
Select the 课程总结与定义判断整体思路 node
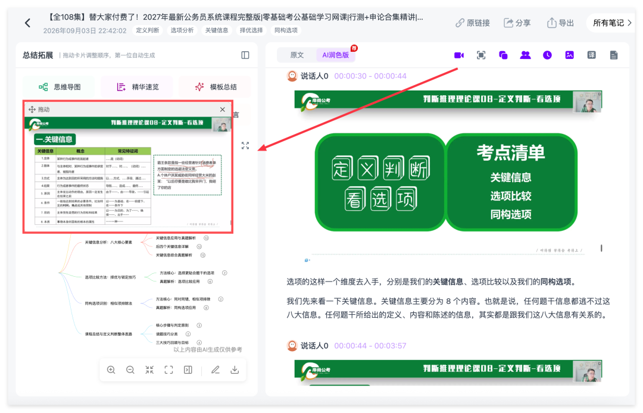pos(108,334)
